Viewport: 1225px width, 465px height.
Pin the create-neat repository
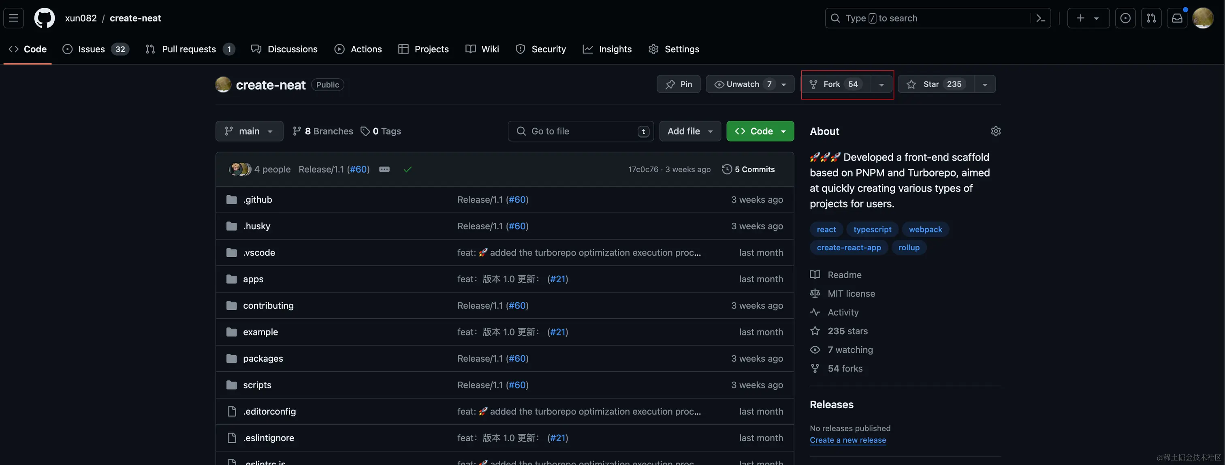[679, 84]
